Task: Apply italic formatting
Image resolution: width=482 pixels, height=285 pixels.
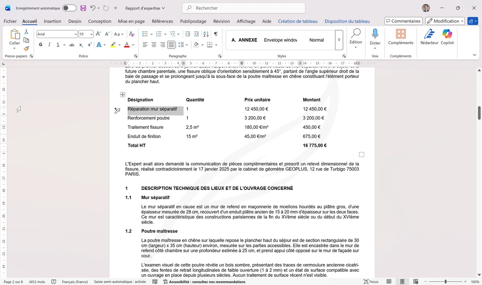Action: click(49, 44)
